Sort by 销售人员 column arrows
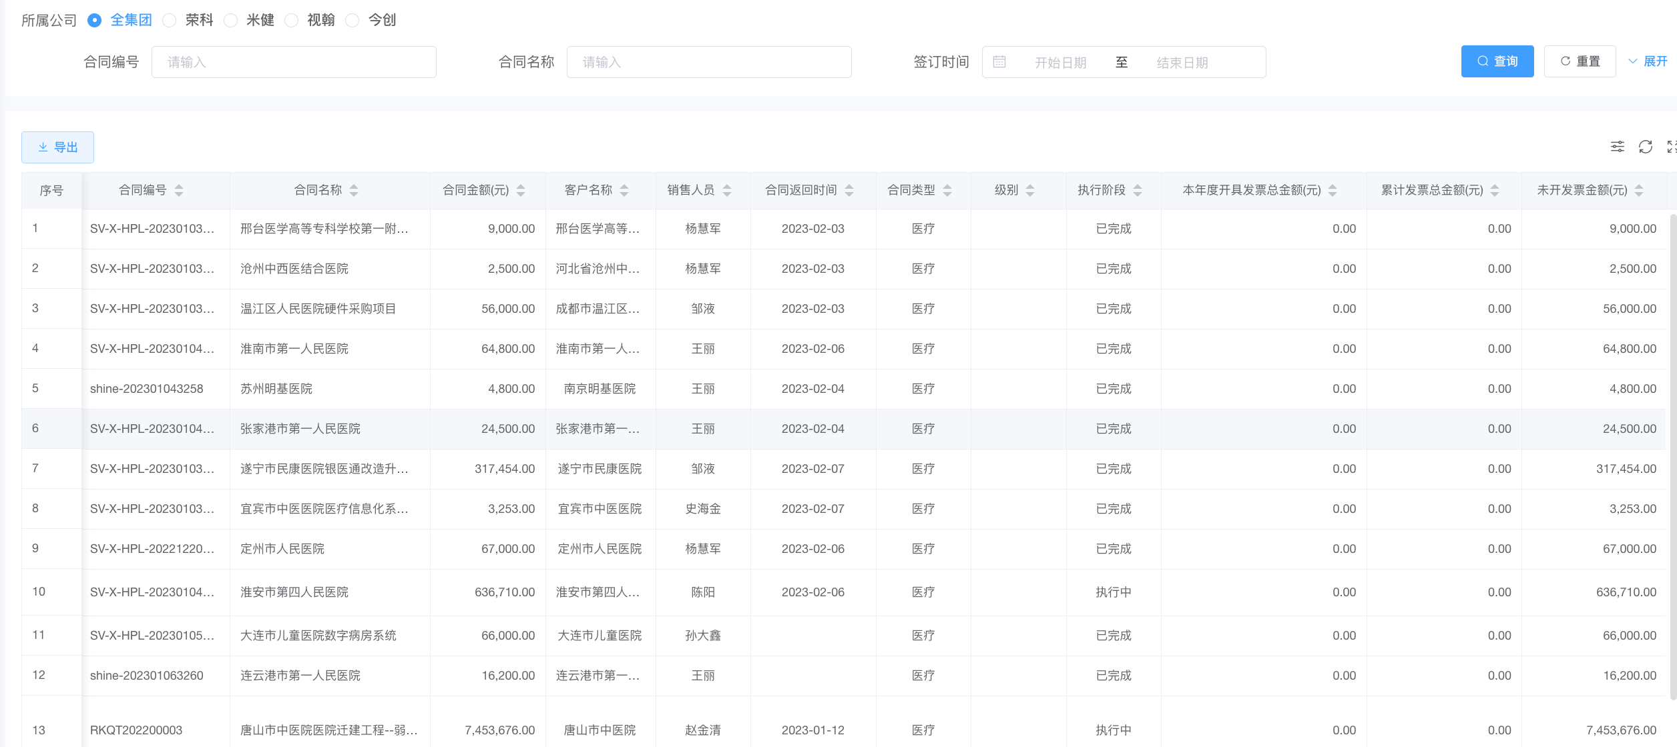1677x747 pixels. pyautogui.click(x=727, y=191)
